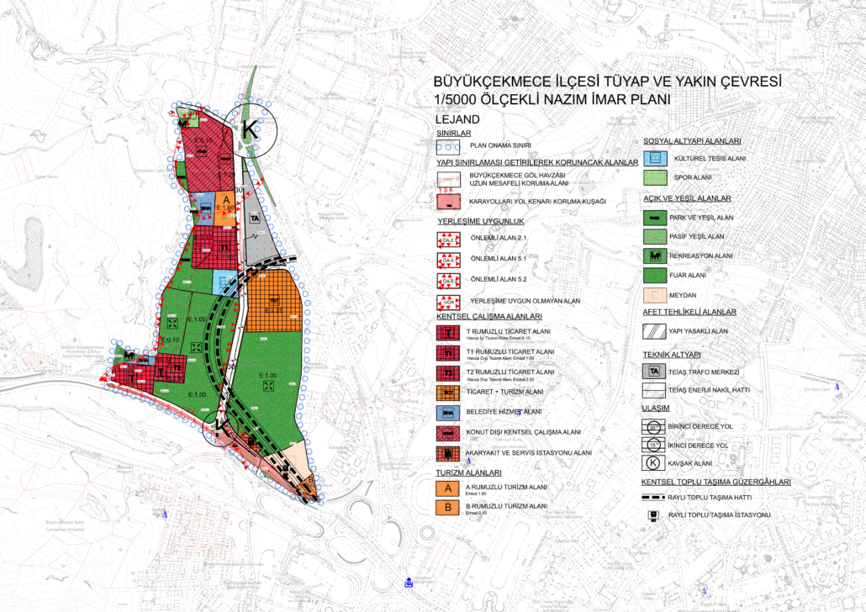Click the Birinci Derece Yol legend symbol
Image resolution: width=866 pixels, height=612 pixels.
655,427
